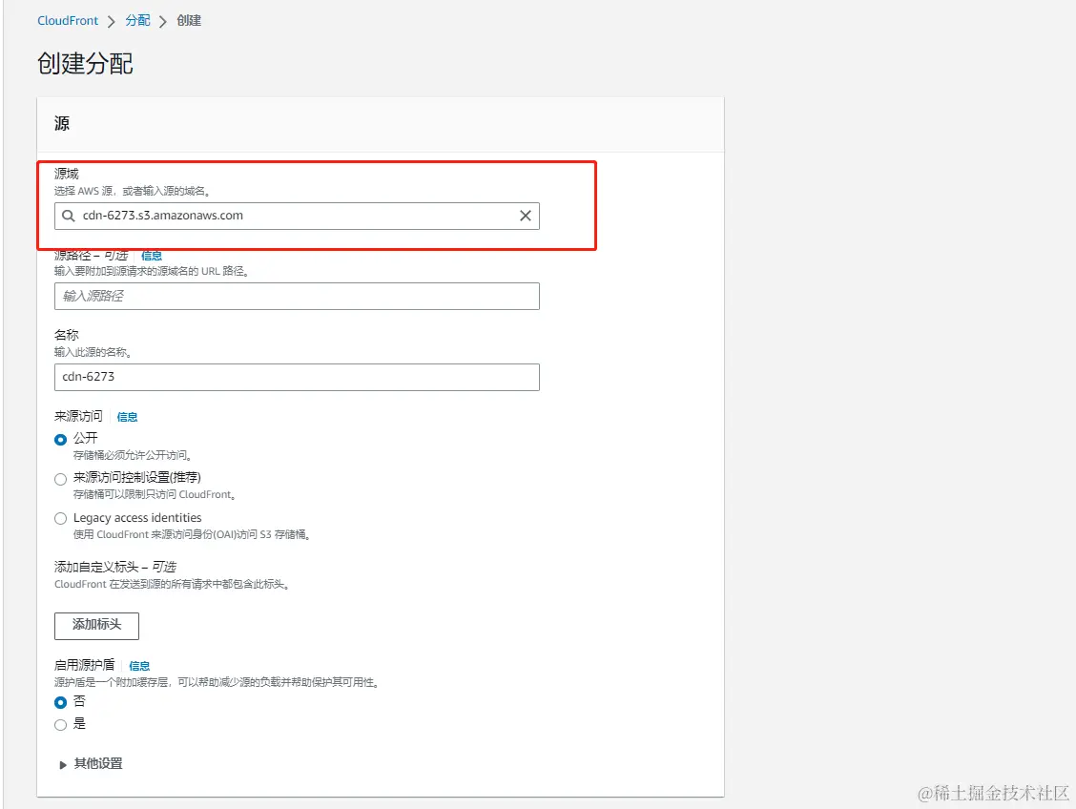Open the 信息 link next to 启用源护盾
This screenshot has width=1076, height=809.
pos(139,666)
